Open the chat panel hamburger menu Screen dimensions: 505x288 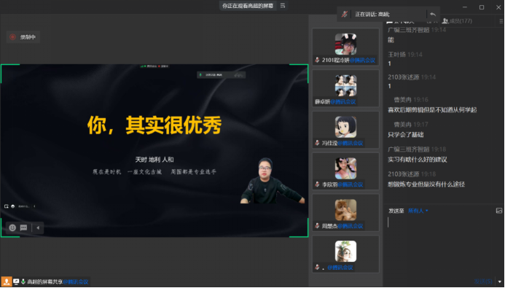pyautogui.click(x=501, y=21)
